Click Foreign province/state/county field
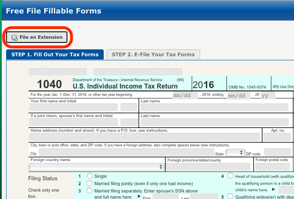Image resolution: width=294 pixels, height=199 pixels. 208,167
